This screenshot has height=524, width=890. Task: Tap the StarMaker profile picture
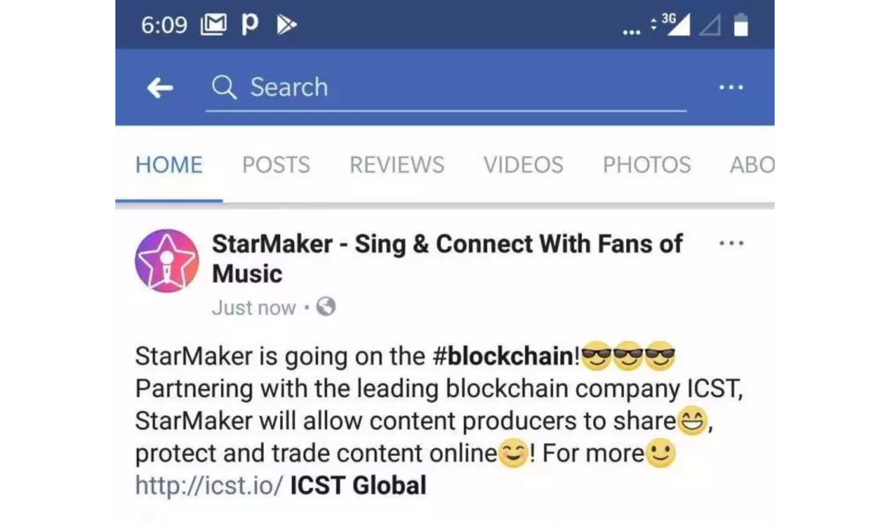coord(167,261)
